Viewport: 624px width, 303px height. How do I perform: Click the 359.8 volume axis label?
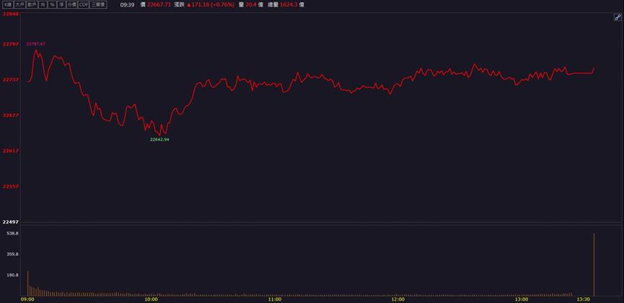click(13, 254)
